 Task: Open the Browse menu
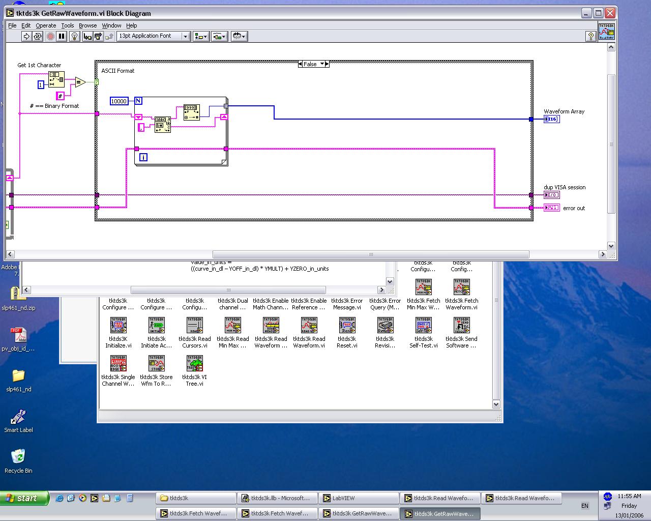87,25
